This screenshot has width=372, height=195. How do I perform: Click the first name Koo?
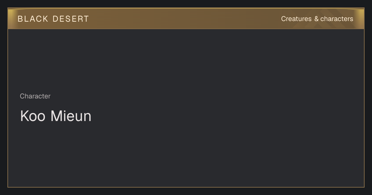tap(33, 116)
